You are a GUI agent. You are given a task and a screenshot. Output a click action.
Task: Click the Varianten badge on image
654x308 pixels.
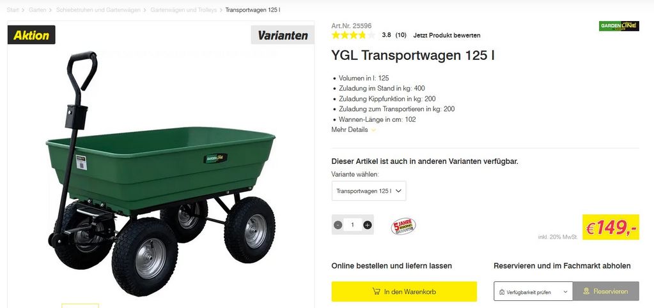(283, 35)
